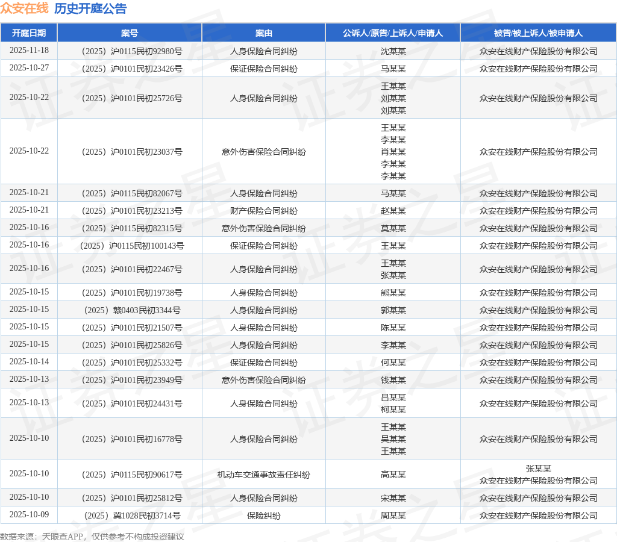This screenshot has height=542, width=617.
Task: Click plaintiff 肖某某
Action: click(393, 151)
